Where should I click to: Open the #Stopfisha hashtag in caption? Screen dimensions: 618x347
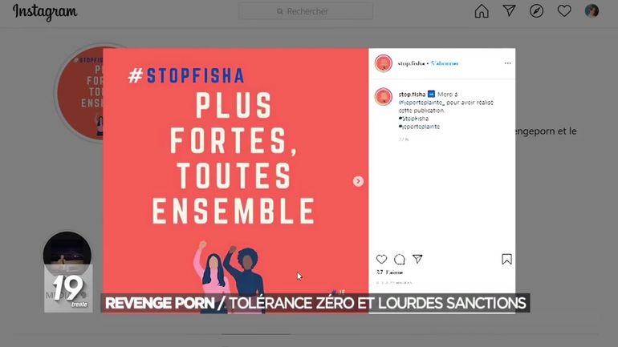point(413,119)
